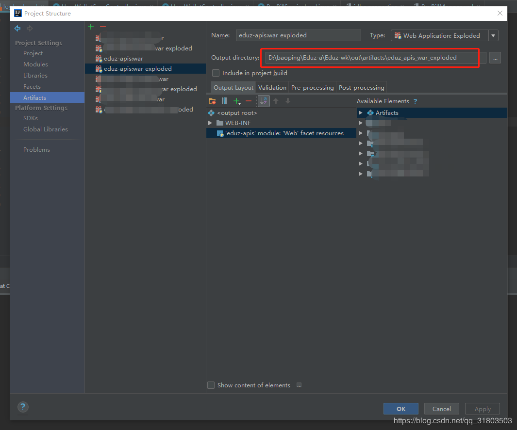Open the Post-processing tab
517x430 pixels.
[361, 87]
